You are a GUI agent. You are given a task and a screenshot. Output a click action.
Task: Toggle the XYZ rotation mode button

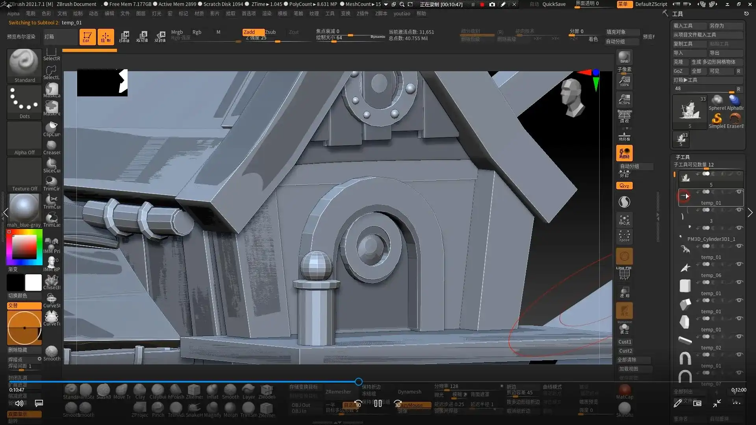click(x=624, y=186)
